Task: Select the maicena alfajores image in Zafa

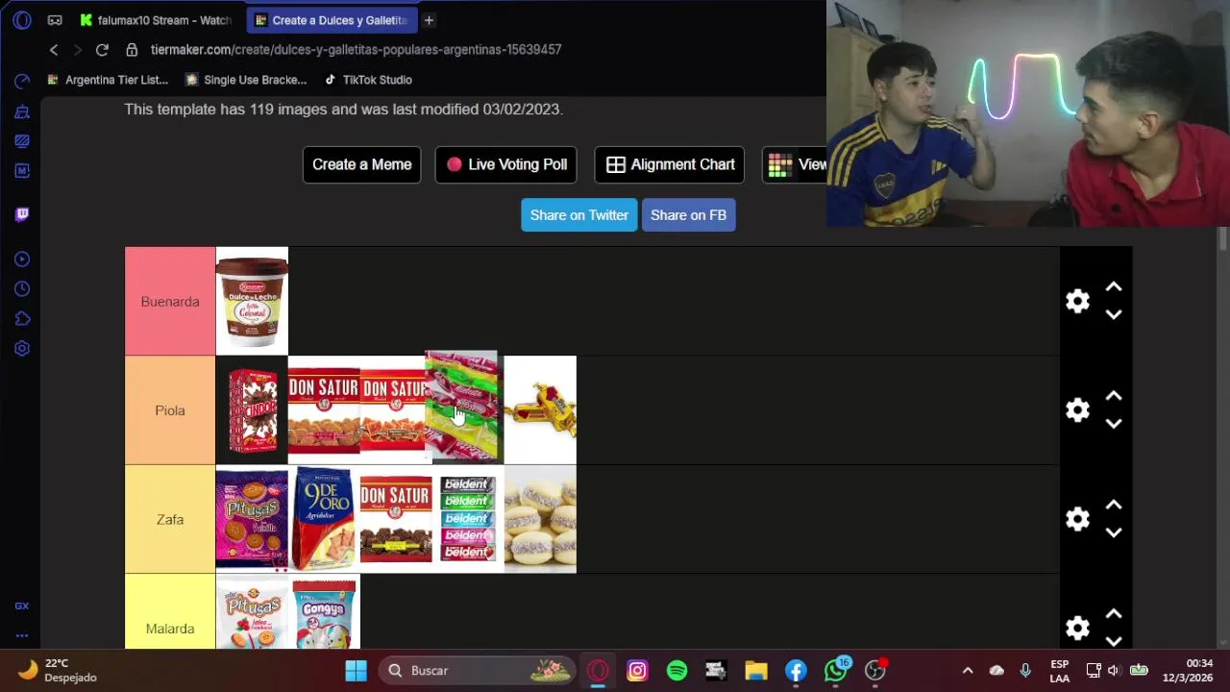Action: click(540, 519)
